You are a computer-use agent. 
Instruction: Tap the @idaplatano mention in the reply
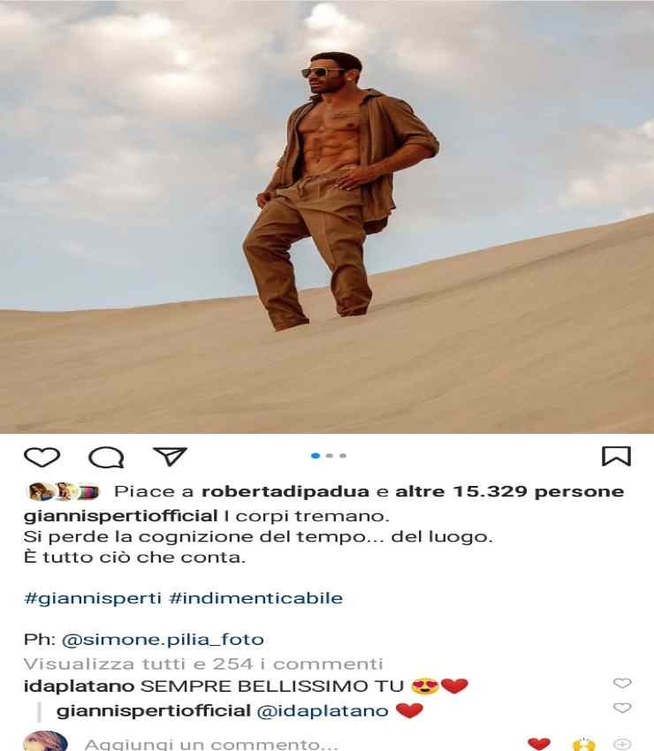(323, 710)
